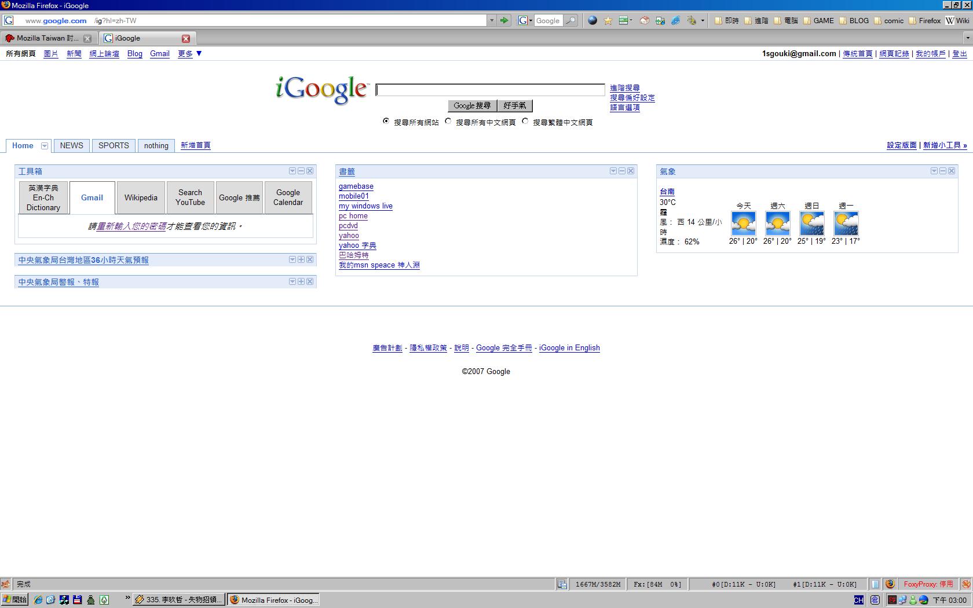
Task: Open the 氣象 gadget menu dropdown arrow
Action: (934, 171)
